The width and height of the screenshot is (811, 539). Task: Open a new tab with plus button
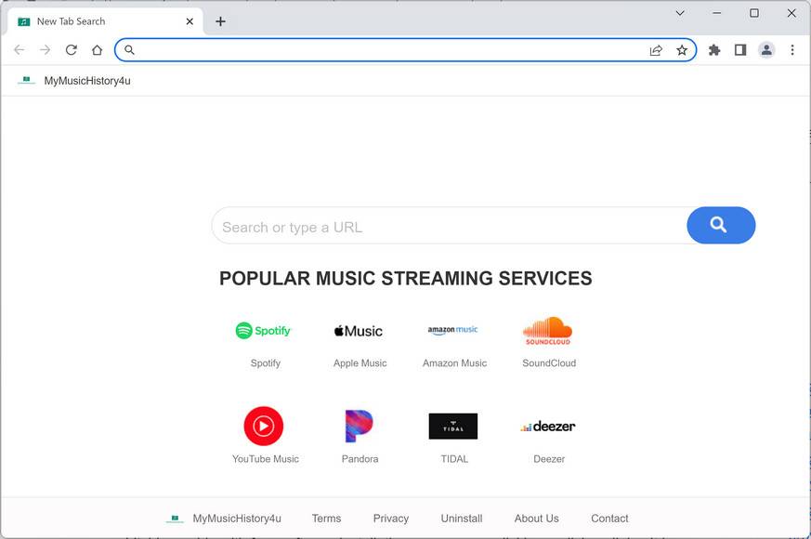(220, 21)
